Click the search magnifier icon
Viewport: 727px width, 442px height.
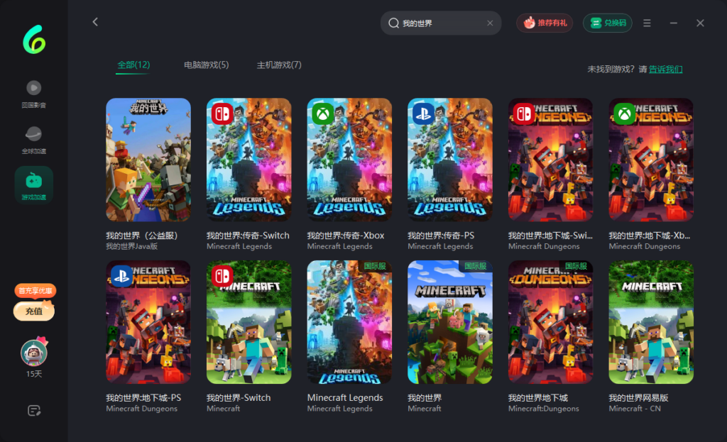pyautogui.click(x=393, y=23)
